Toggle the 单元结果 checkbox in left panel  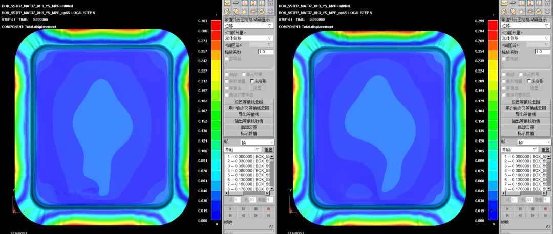[x=243, y=74]
